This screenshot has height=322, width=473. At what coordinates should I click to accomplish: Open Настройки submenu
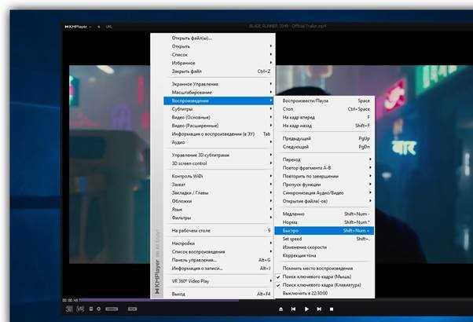pyautogui.click(x=218, y=243)
